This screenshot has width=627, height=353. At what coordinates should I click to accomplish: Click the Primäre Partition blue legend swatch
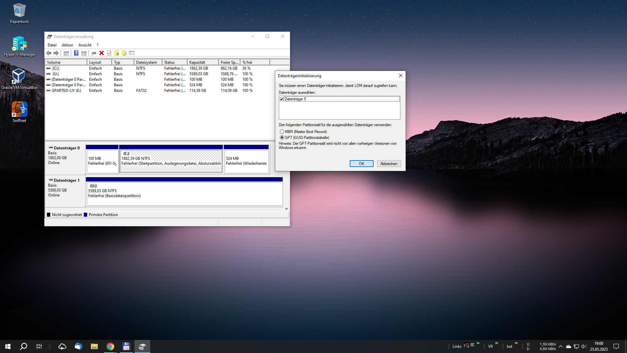(x=86, y=215)
